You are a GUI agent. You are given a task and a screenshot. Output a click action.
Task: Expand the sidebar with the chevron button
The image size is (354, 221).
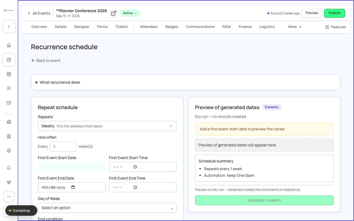tap(9, 27)
